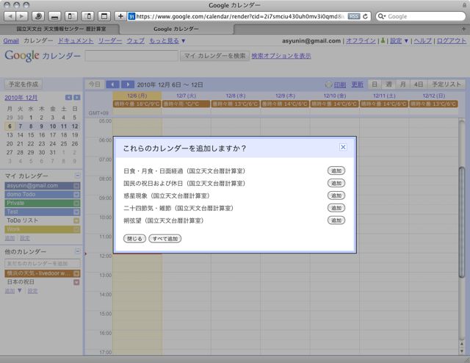Image resolution: width=470 pixels, height=363 pixels.
Task: Open 横浜の天気 calendar options arrow
Action: [76, 273]
